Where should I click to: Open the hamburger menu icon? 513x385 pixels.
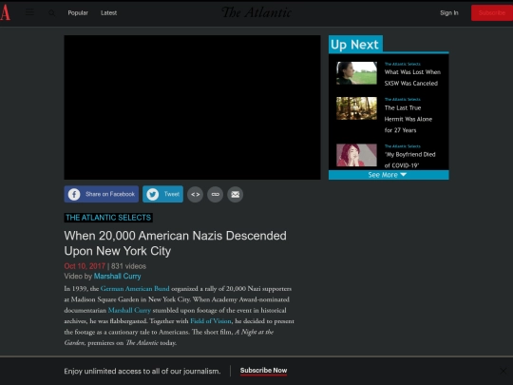29,12
